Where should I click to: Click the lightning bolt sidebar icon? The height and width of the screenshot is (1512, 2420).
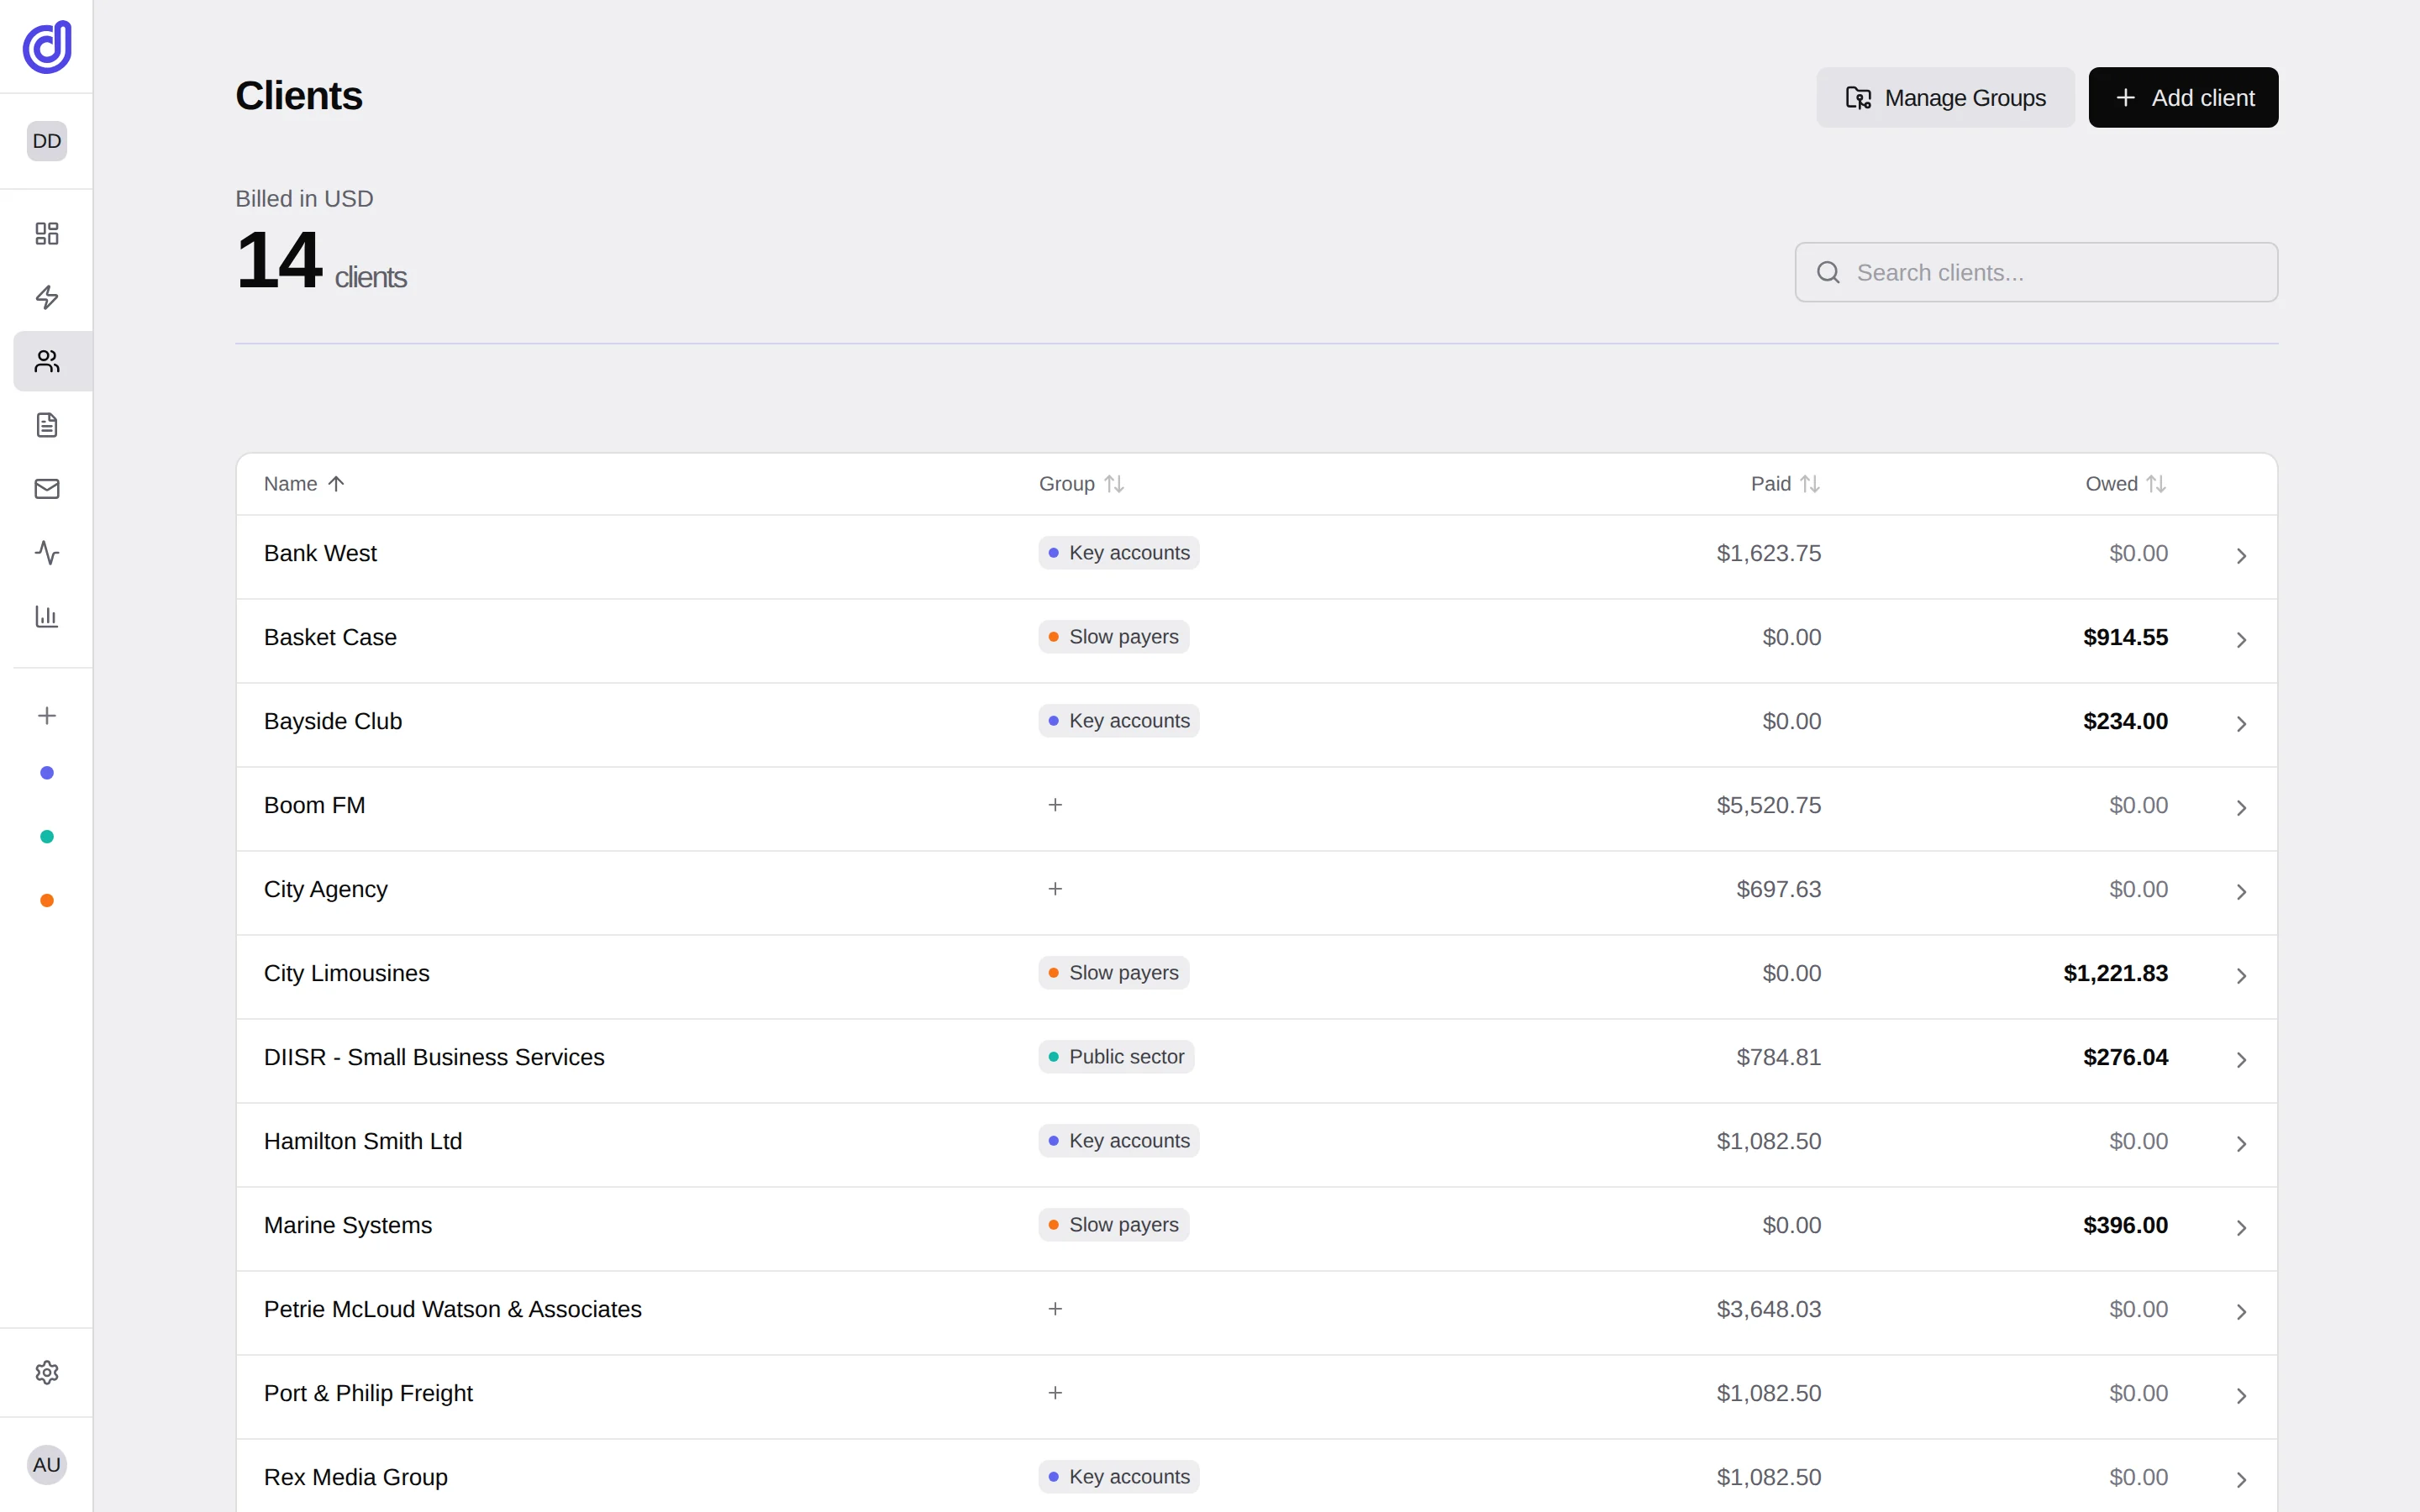pos(47,297)
